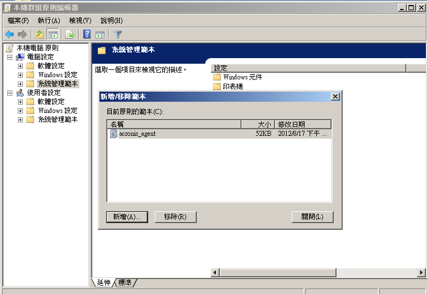Click the Export list toolbar icon

point(70,34)
